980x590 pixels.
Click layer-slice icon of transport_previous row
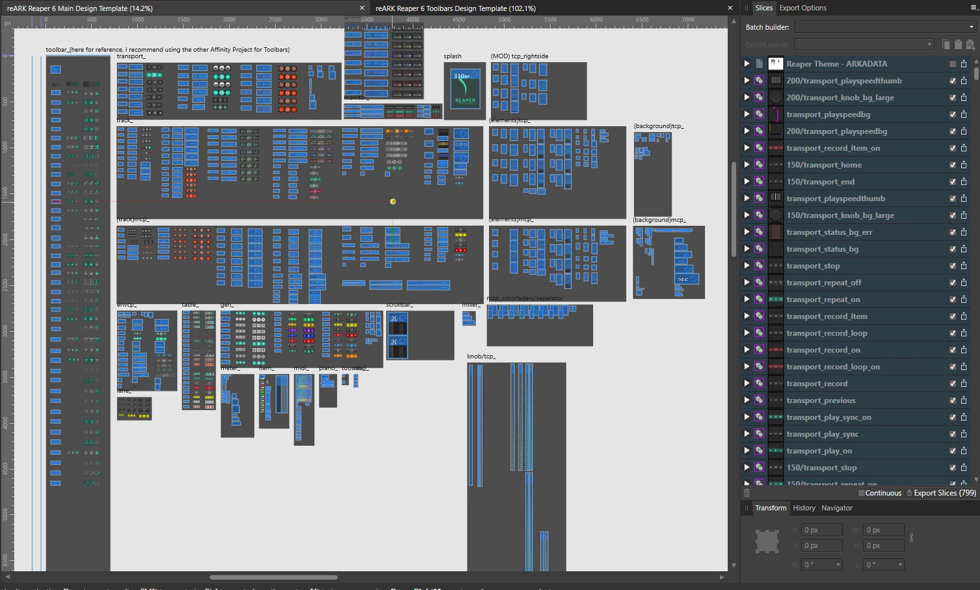[x=759, y=400]
